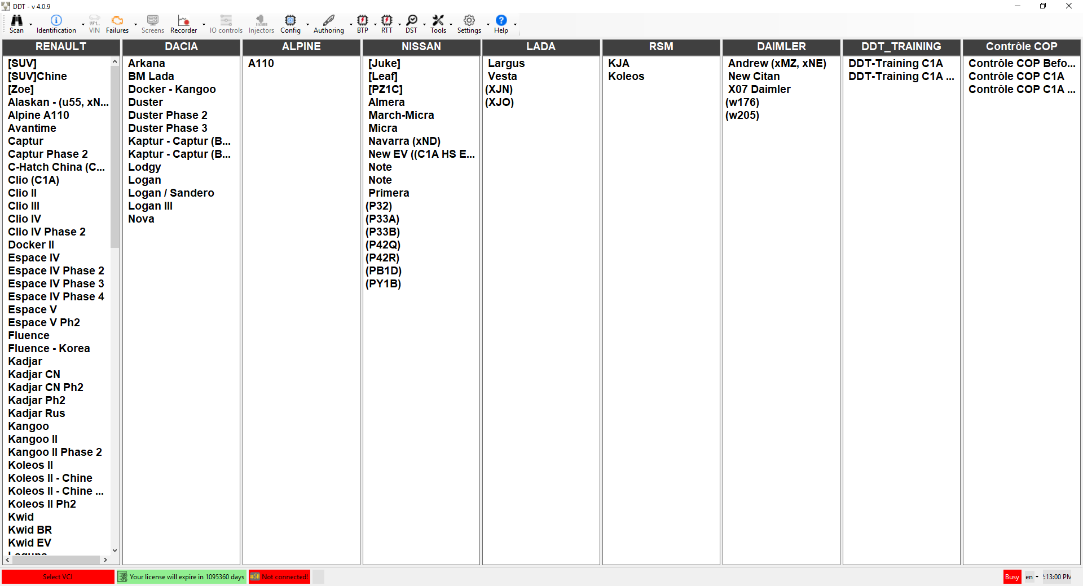The image size is (1083, 586).
Task: Select the NISSAN column header
Action: [x=421, y=47]
